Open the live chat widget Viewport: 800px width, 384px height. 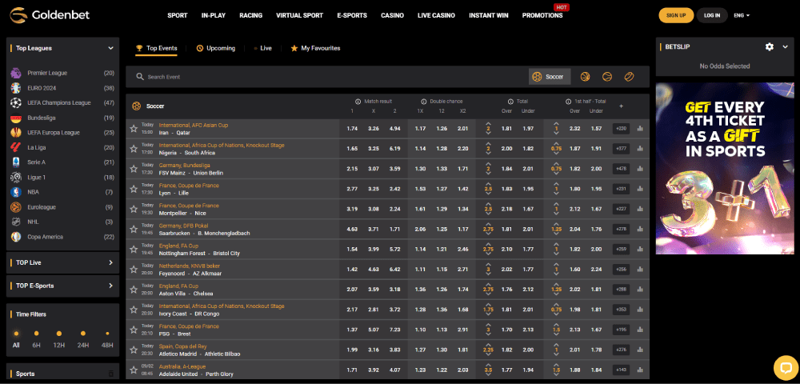click(x=786, y=368)
